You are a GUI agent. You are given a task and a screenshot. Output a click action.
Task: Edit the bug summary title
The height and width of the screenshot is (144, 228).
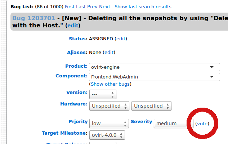tap(72, 26)
